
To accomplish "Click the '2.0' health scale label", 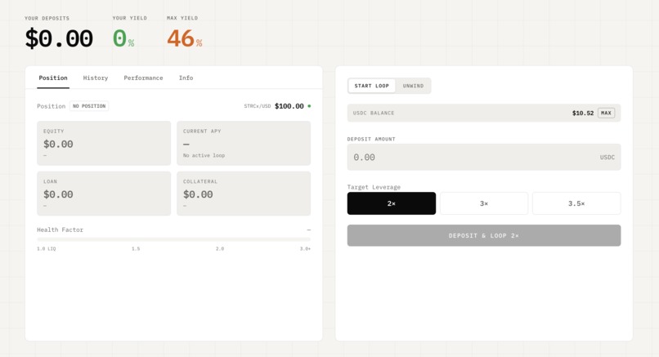I will click(220, 248).
